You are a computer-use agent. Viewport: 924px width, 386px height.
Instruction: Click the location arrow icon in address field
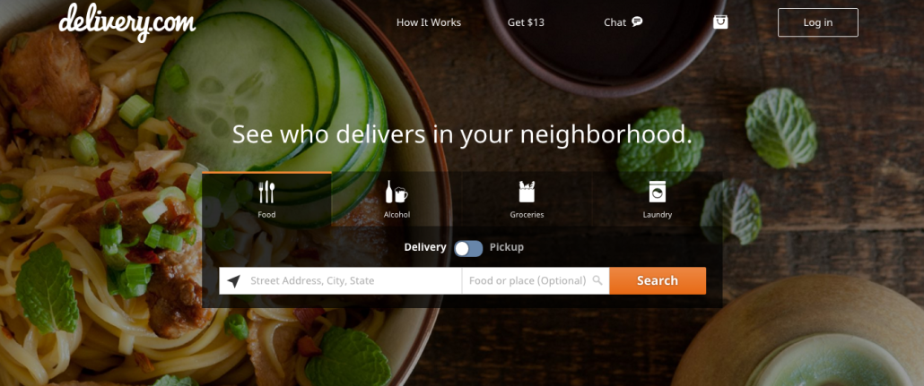tap(233, 281)
